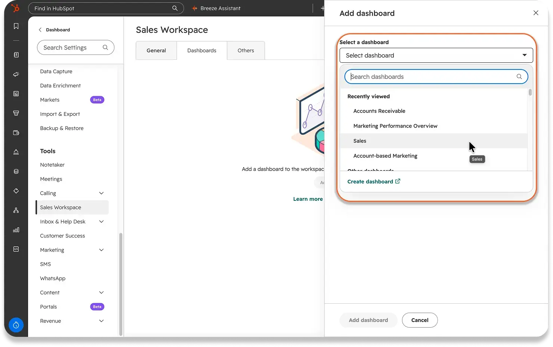Choose Account-based Marketing dashboard
This screenshot has width=553, height=347.
433,156
